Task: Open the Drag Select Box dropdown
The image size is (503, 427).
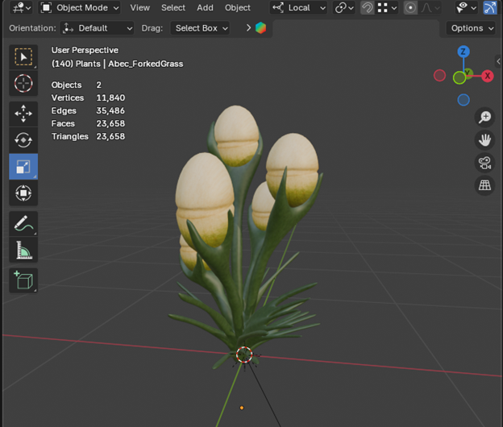Action: 201,28
